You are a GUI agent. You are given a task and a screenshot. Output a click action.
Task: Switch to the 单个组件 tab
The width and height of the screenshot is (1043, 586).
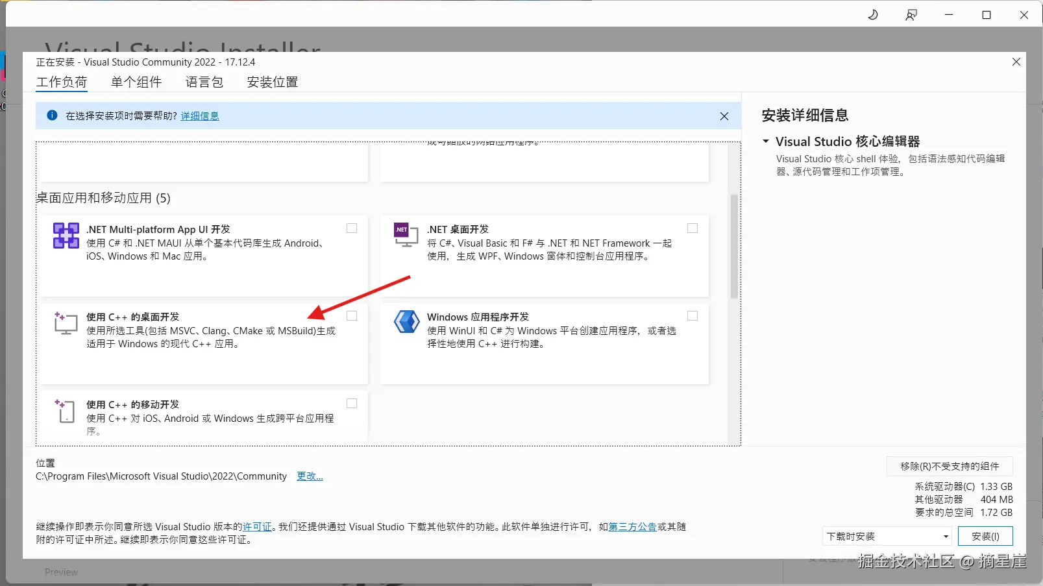pos(136,82)
